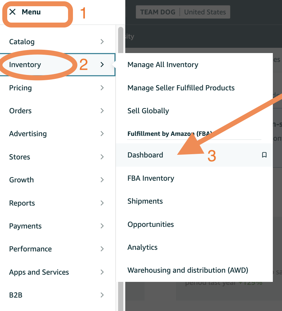Close the menu with the X icon
The image size is (282, 311).
tap(12, 12)
